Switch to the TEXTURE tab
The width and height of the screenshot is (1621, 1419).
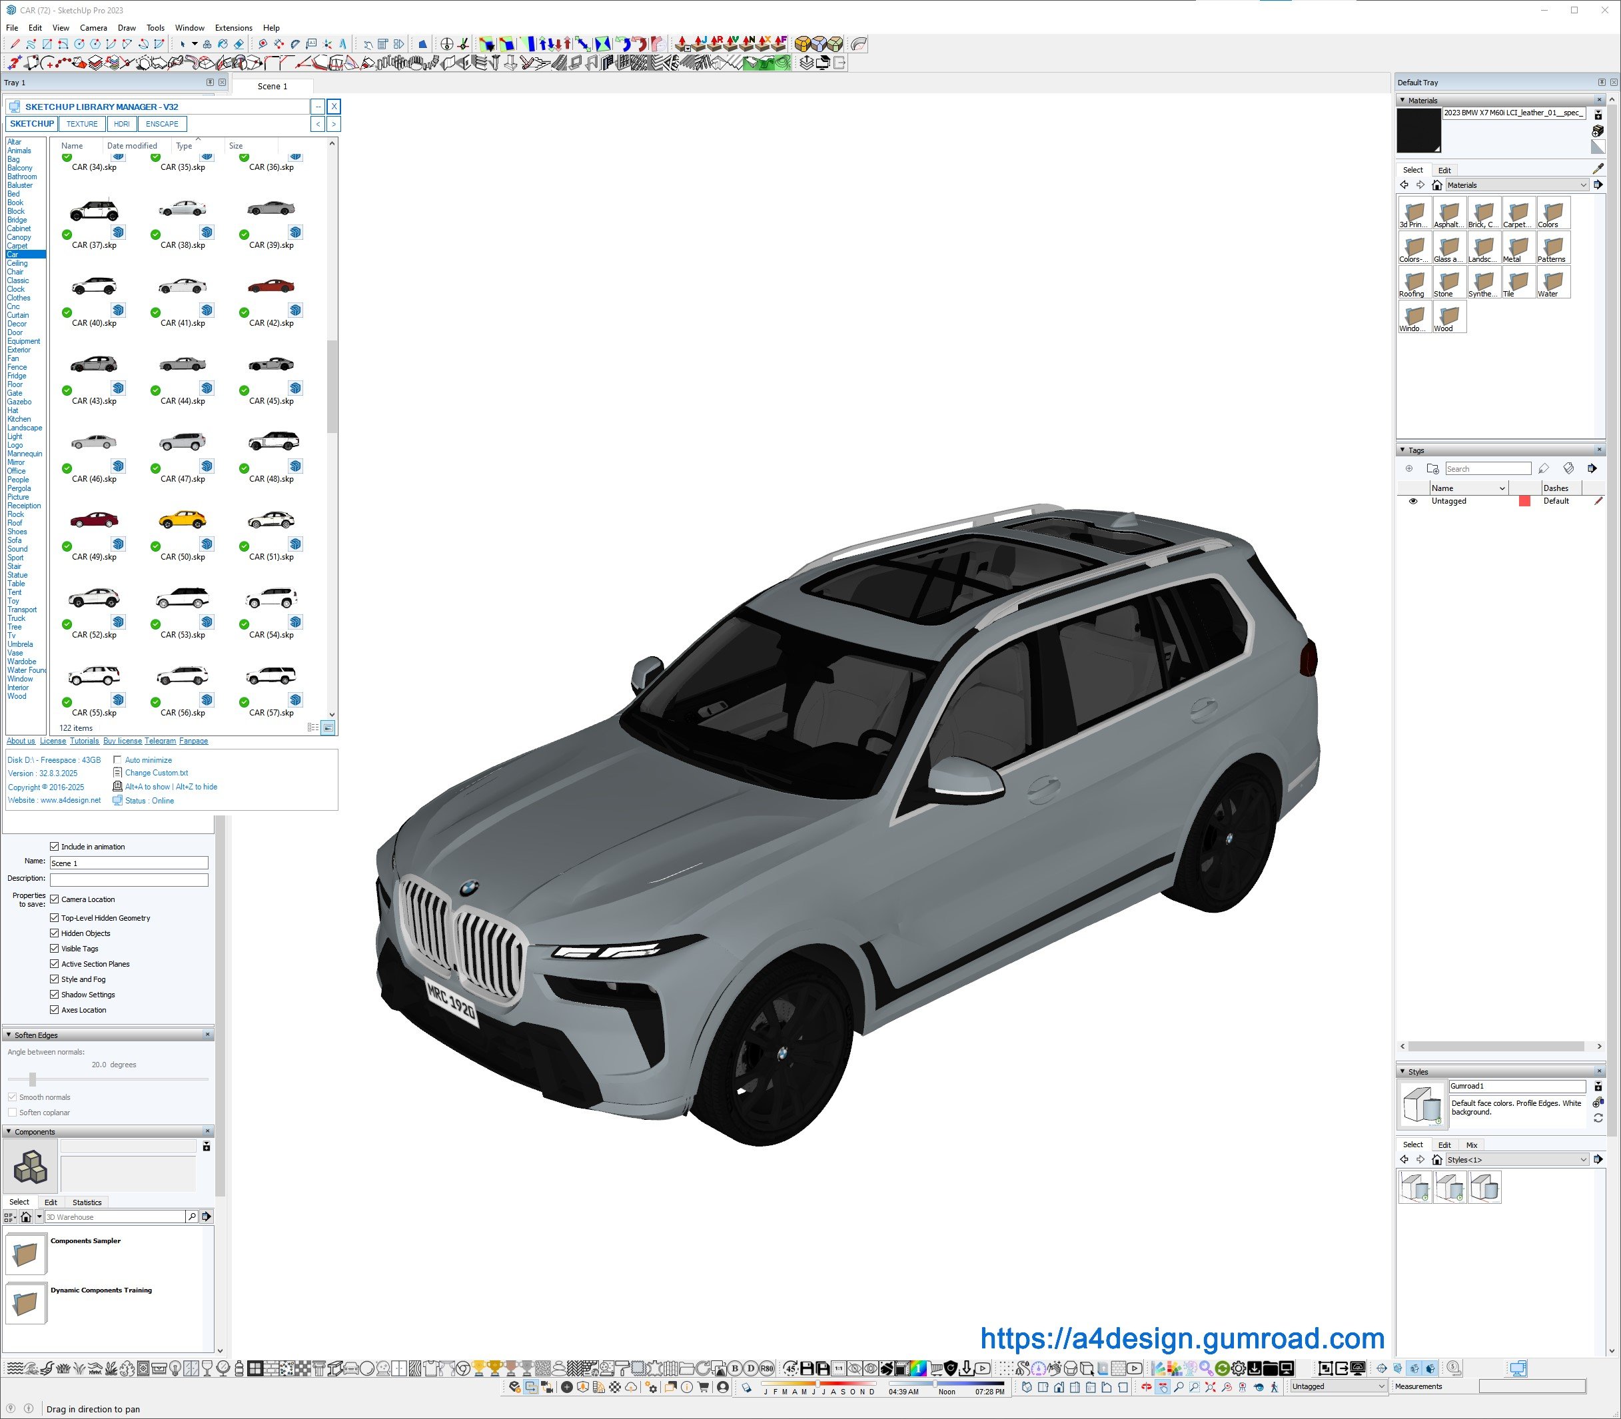[x=83, y=125]
